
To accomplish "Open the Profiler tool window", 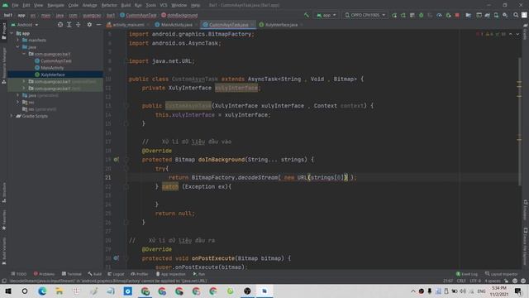I will (x=140, y=274).
